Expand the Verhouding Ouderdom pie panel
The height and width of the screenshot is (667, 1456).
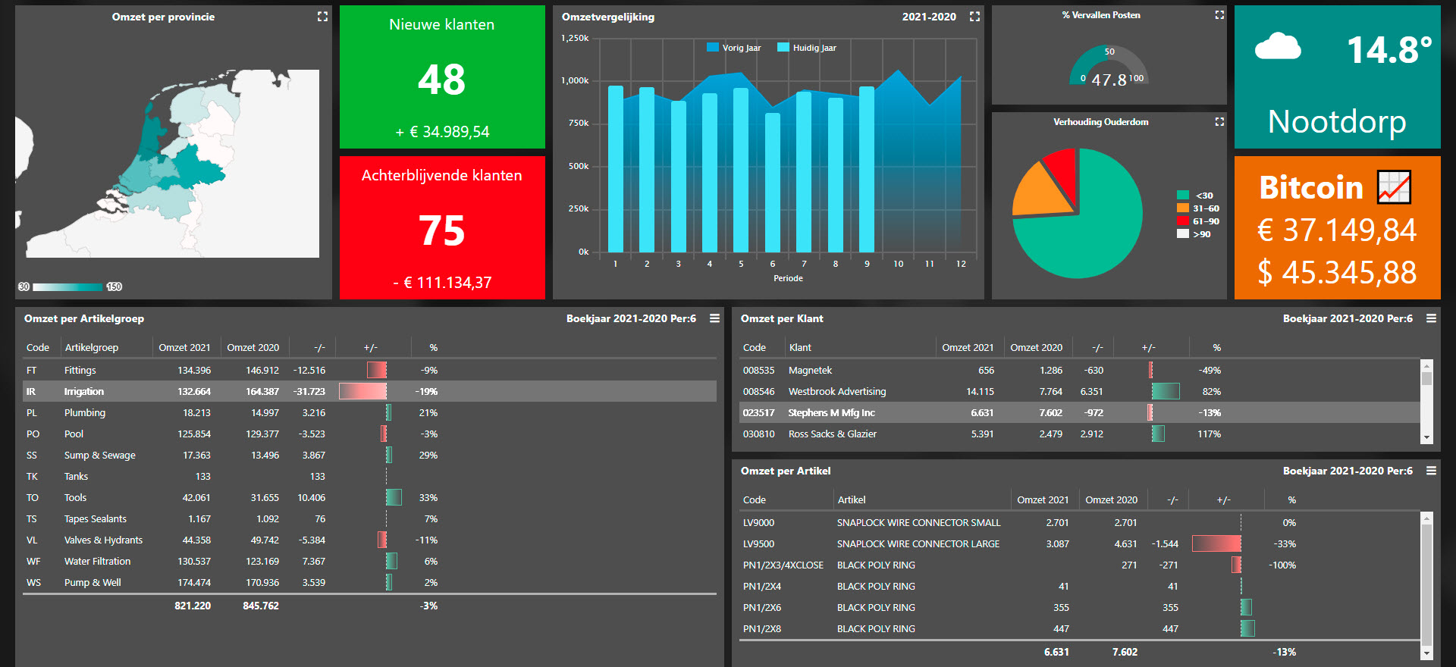[1219, 122]
